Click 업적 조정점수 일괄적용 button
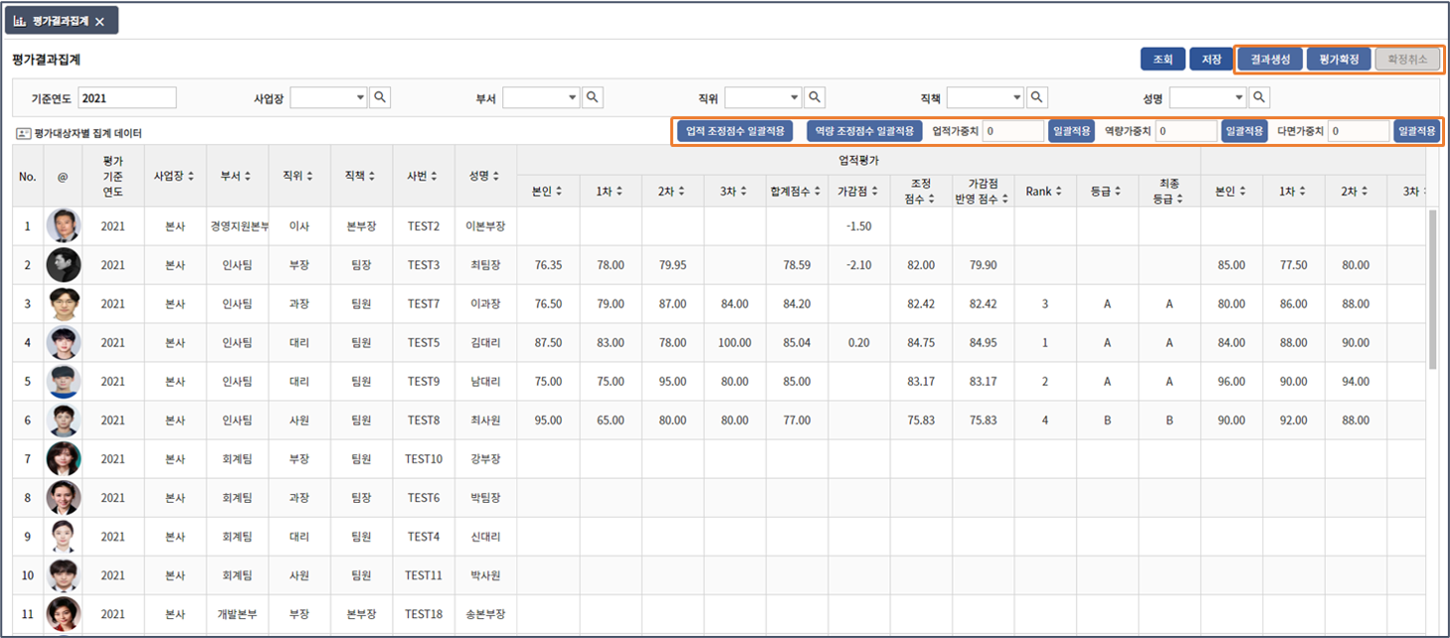Screen dimensions: 1450x638 735,131
